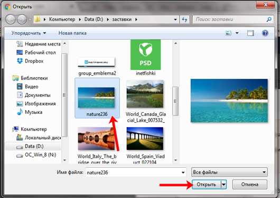Click the Рабочий стол sidebar icon
The height and width of the screenshot is (198, 280).
click(x=20, y=52)
